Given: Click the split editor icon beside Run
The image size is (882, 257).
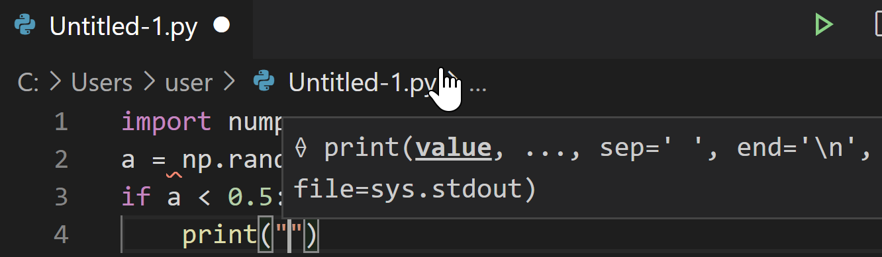Looking at the screenshot, I should point(875,25).
